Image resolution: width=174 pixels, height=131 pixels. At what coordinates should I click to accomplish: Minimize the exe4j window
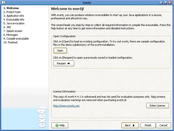[161, 3]
